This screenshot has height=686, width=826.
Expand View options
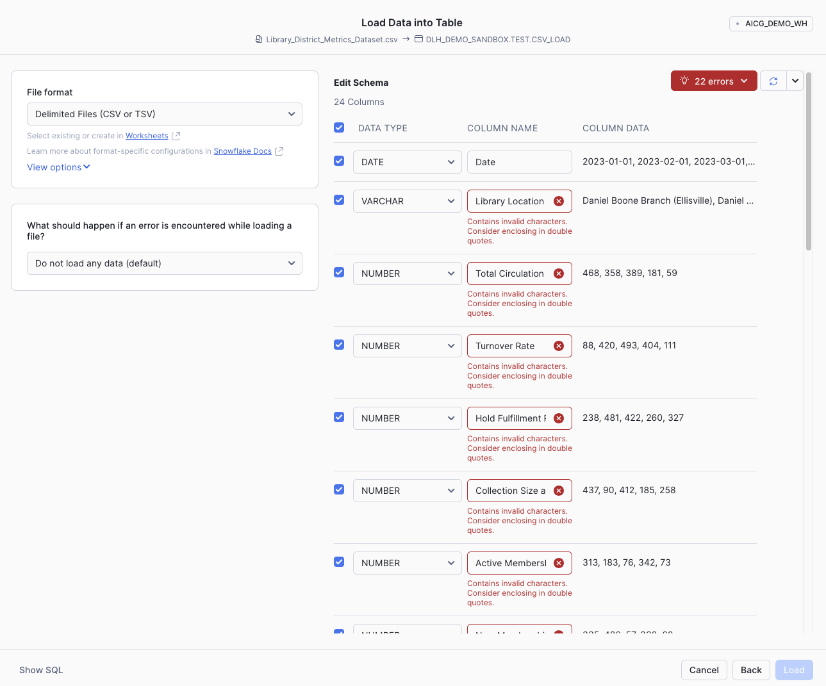pos(58,167)
